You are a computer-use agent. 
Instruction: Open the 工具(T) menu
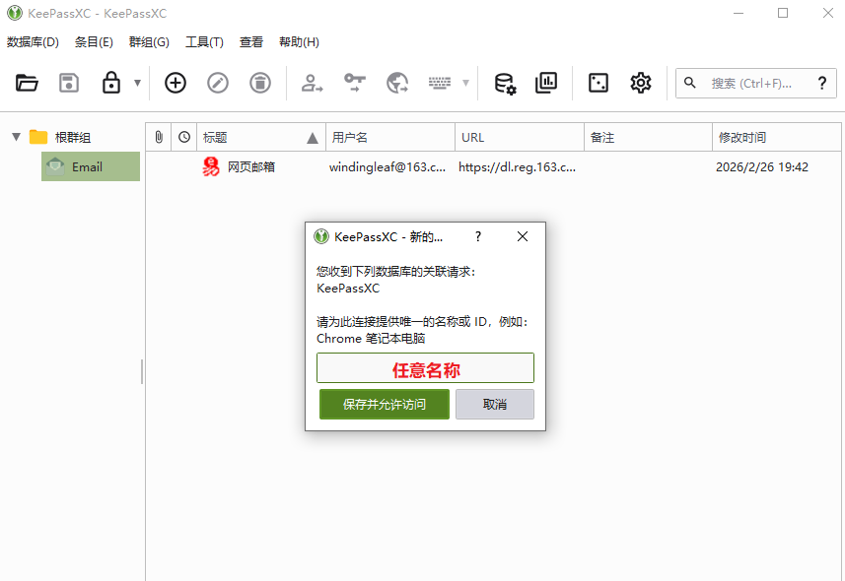tap(204, 42)
